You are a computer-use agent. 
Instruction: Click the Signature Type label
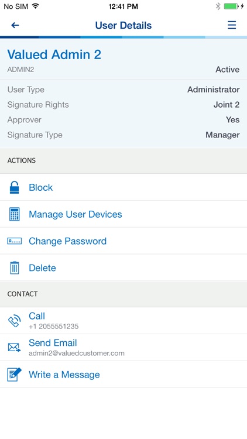(35, 135)
